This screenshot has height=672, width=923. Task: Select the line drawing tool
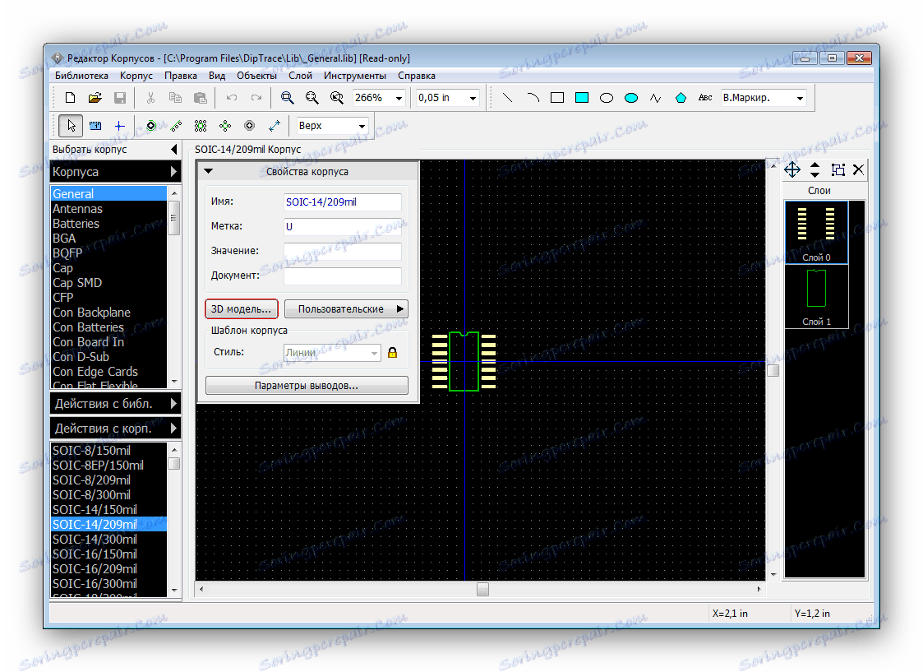[x=508, y=98]
